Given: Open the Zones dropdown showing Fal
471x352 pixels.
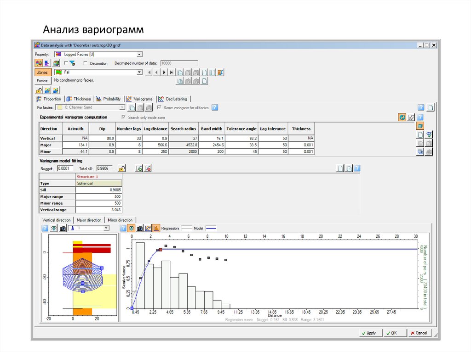Looking at the screenshot, I should click(139, 72).
